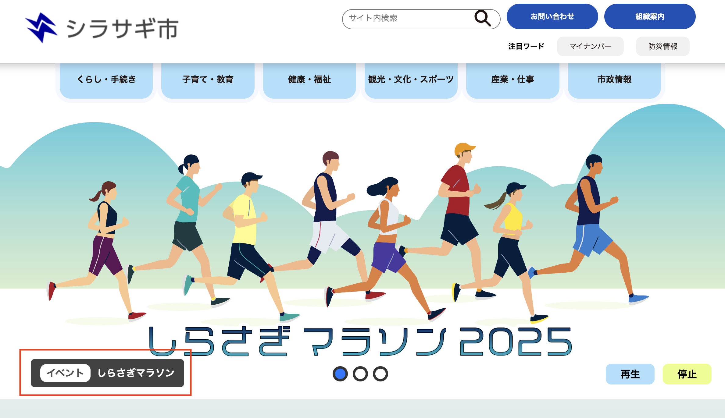The width and height of the screenshot is (725, 418).
Task: Click the 防災情報 keyword tag
Action: click(663, 46)
